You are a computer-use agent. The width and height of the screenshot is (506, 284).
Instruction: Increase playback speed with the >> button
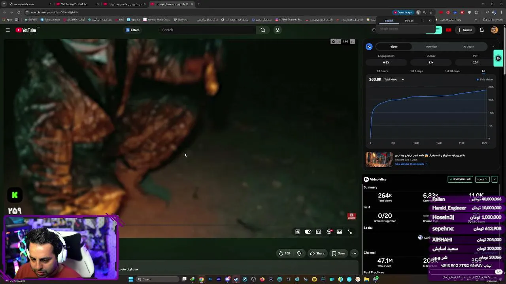[352, 42]
